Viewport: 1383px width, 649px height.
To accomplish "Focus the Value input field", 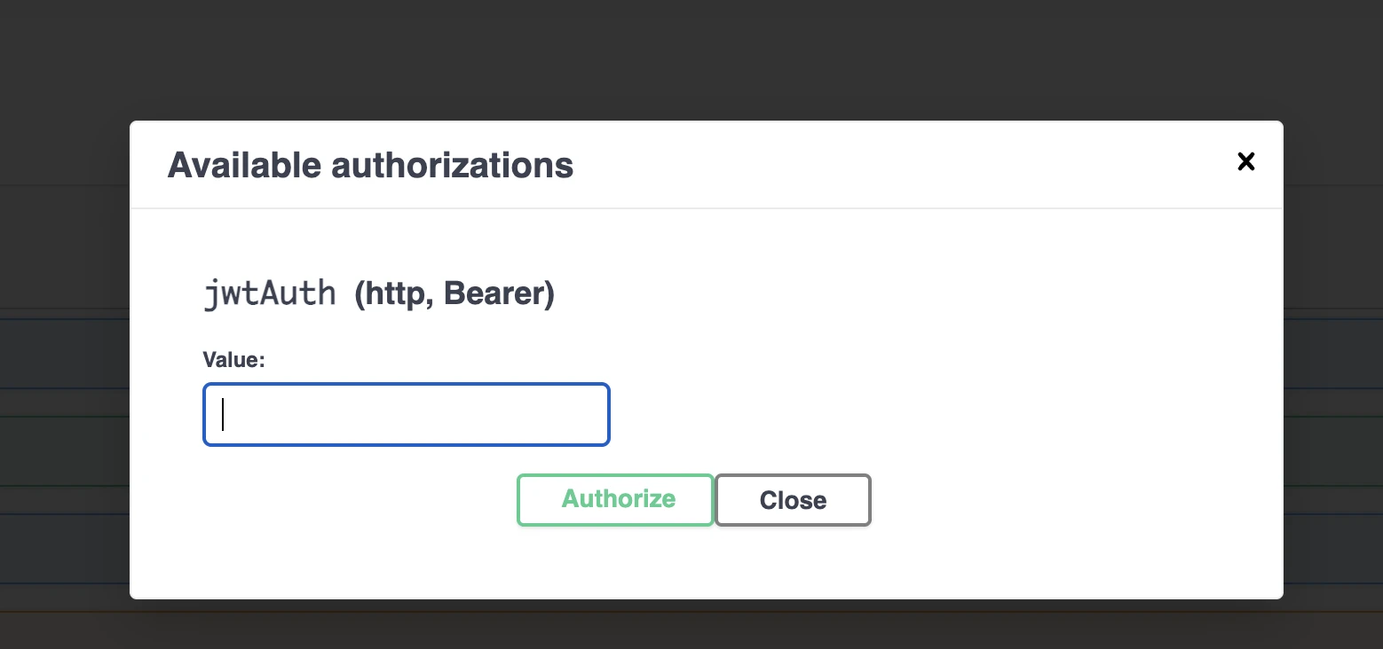I will [407, 414].
